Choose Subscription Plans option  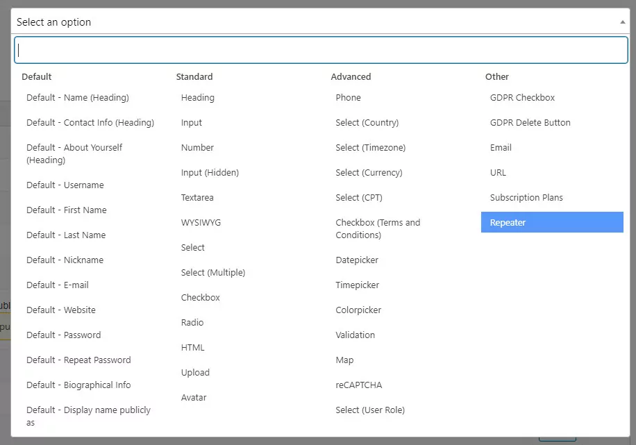[x=526, y=197]
